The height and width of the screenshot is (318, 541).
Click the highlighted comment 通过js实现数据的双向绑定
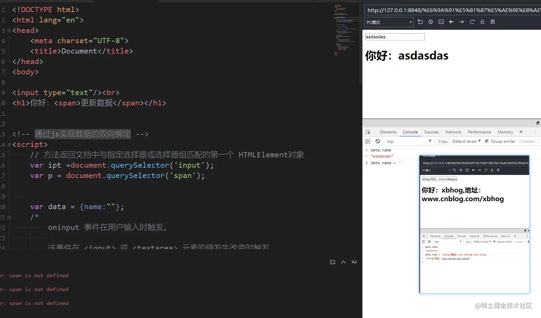click(83, 134)
